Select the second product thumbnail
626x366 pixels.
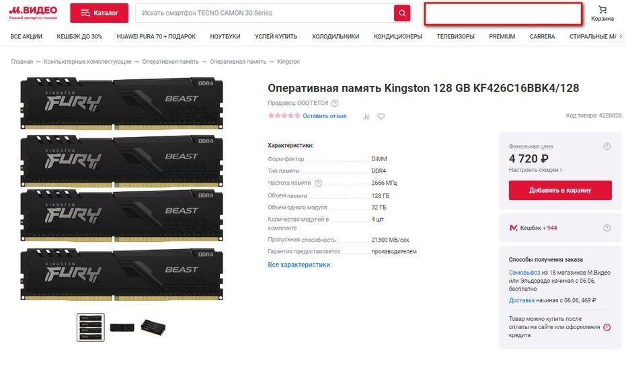tap(122, 327)
